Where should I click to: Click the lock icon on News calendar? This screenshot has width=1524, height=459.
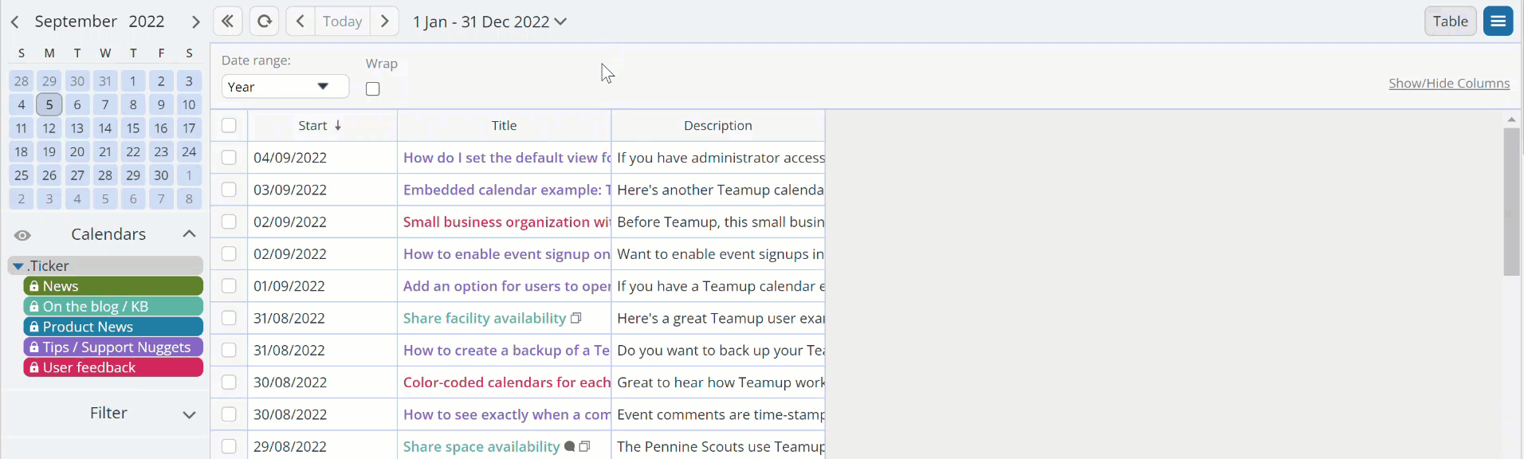[33, 286]
